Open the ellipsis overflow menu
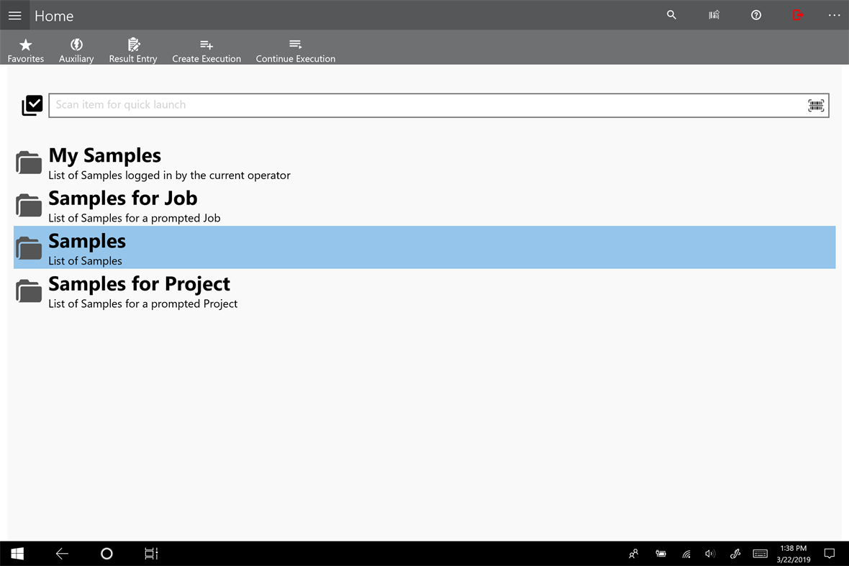 tap(833, 14)
